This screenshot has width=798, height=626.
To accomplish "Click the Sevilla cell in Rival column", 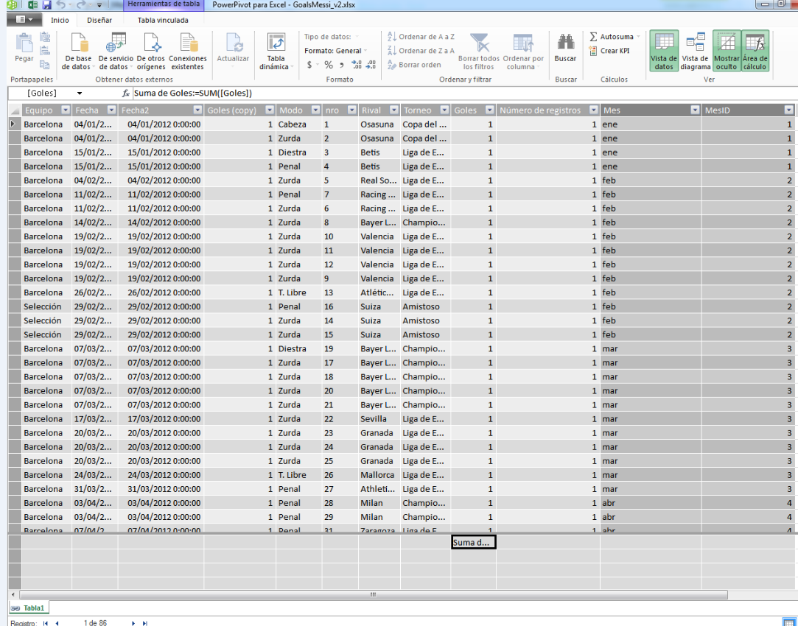I will (x=379, y=419).
